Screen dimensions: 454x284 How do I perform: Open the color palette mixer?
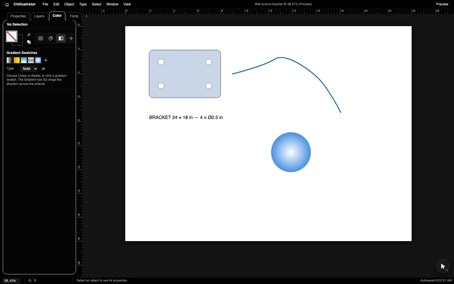[x=51, y=38]
